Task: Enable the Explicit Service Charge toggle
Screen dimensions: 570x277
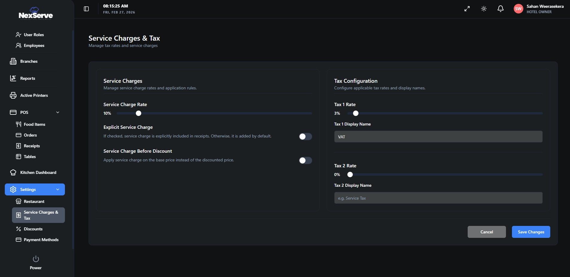Action: coord(305,137)
